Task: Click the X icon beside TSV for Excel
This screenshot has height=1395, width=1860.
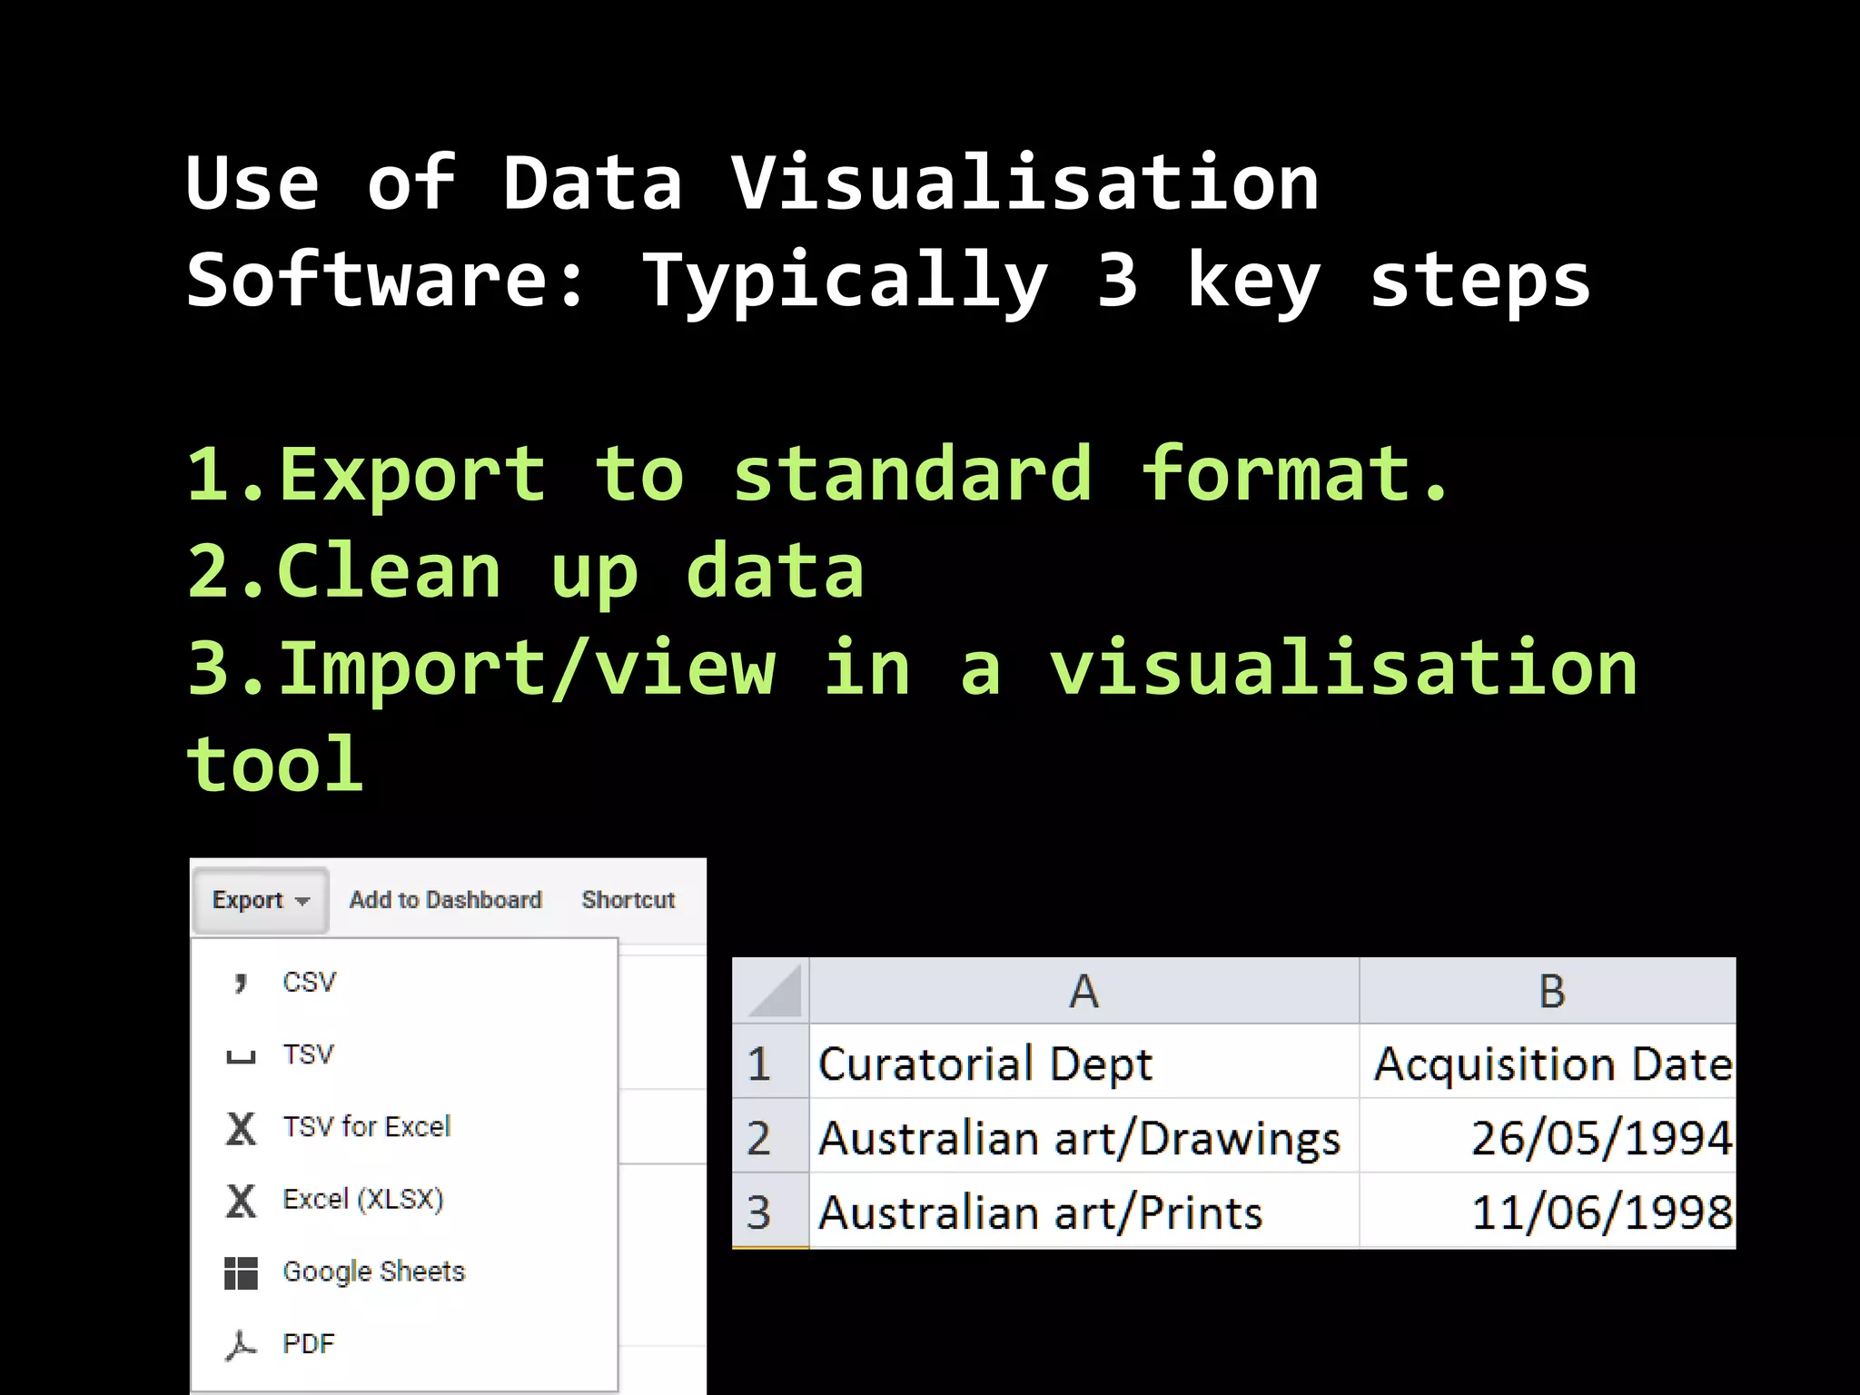Action: (x=241, y=1128)
